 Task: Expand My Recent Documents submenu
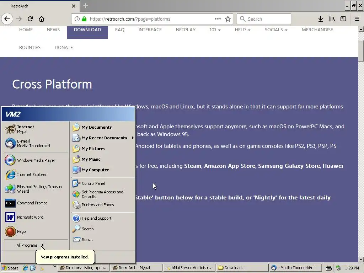103,138
